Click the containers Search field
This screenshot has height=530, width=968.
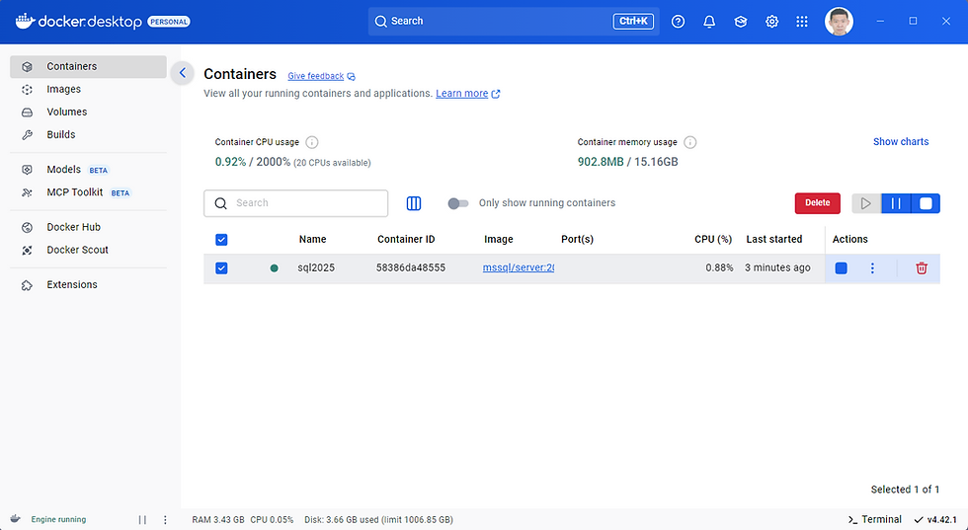(295, 203)
